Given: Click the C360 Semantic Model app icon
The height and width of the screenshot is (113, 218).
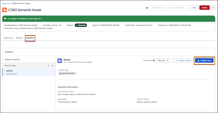Looking at the screenshot, I should tap(4, 10).
